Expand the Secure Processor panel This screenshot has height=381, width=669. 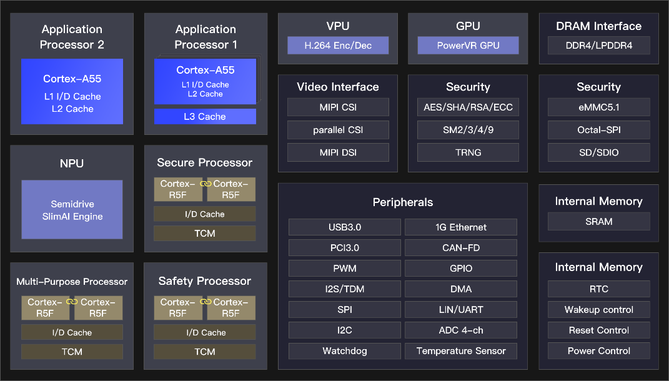205,162
